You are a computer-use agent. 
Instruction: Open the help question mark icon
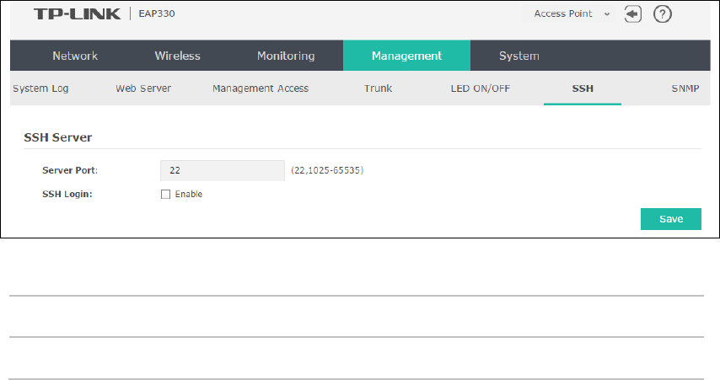pos(662,14)
